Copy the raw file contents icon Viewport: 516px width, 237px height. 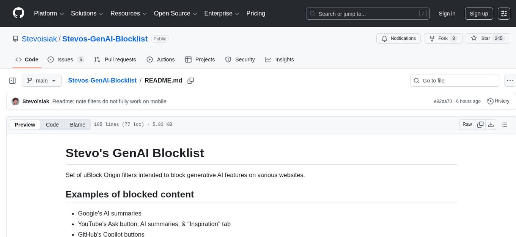(480, 124)
